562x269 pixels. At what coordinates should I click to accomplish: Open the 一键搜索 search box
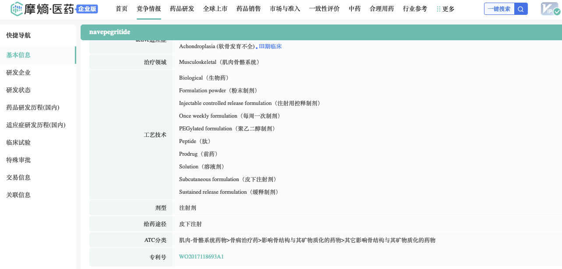[x=499, y=9]
